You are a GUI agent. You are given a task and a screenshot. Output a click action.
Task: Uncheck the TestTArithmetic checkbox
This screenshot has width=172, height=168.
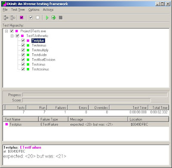17,36
